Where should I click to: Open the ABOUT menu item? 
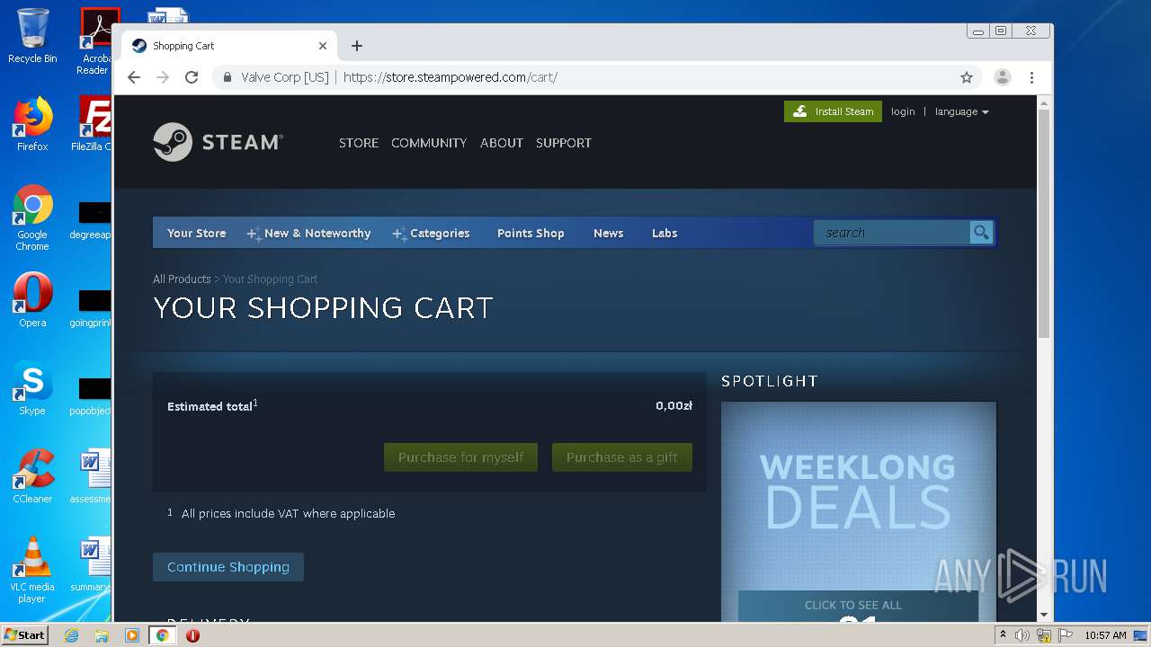click(502, 143)
